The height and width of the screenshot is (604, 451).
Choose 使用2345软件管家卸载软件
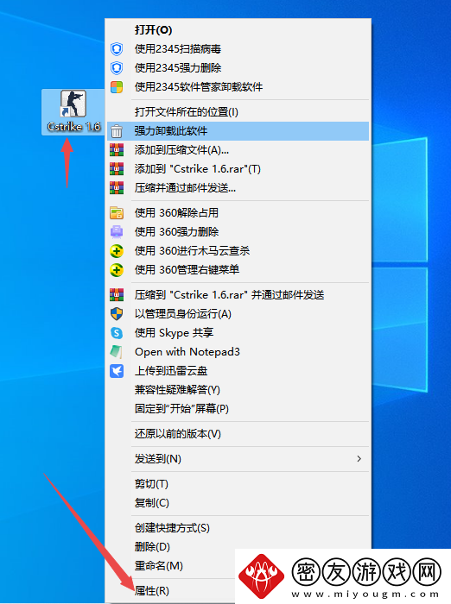pos(238,86)
